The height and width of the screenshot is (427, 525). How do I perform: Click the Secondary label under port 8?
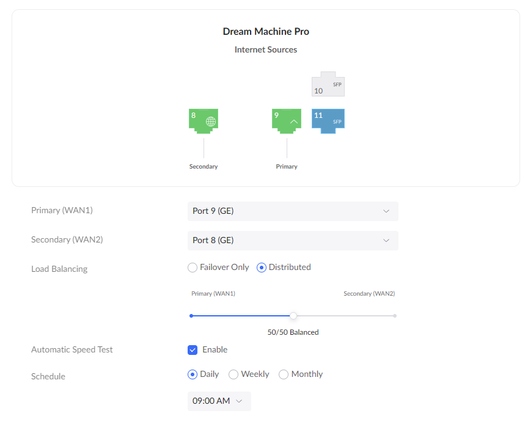[204, 167]
